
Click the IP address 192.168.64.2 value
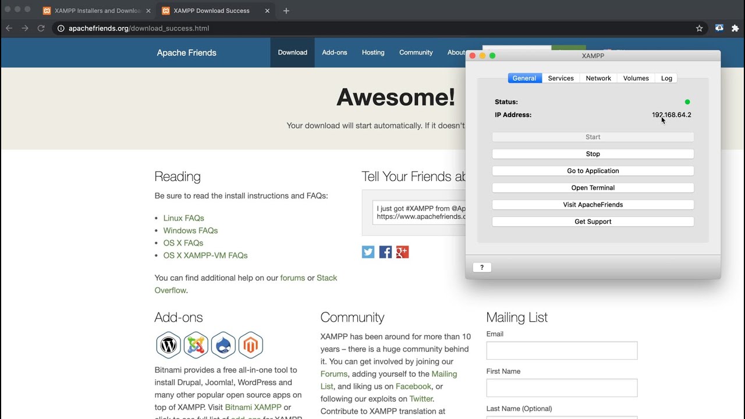(672, 115)
